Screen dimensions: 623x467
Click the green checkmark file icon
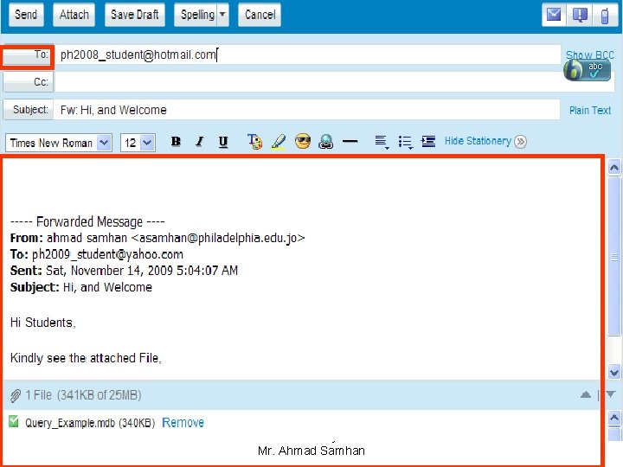(x=14, y=421)
